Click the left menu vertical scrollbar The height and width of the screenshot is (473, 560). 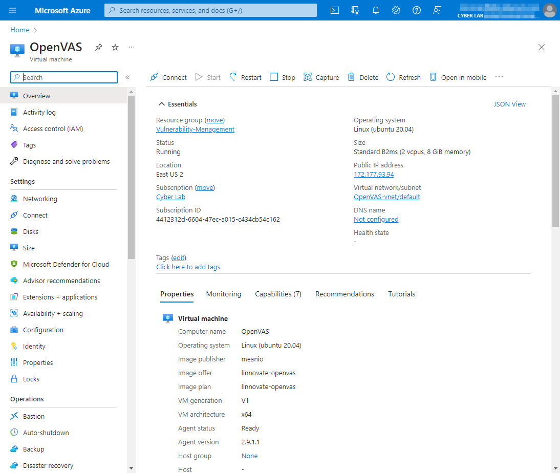(131, 178)
